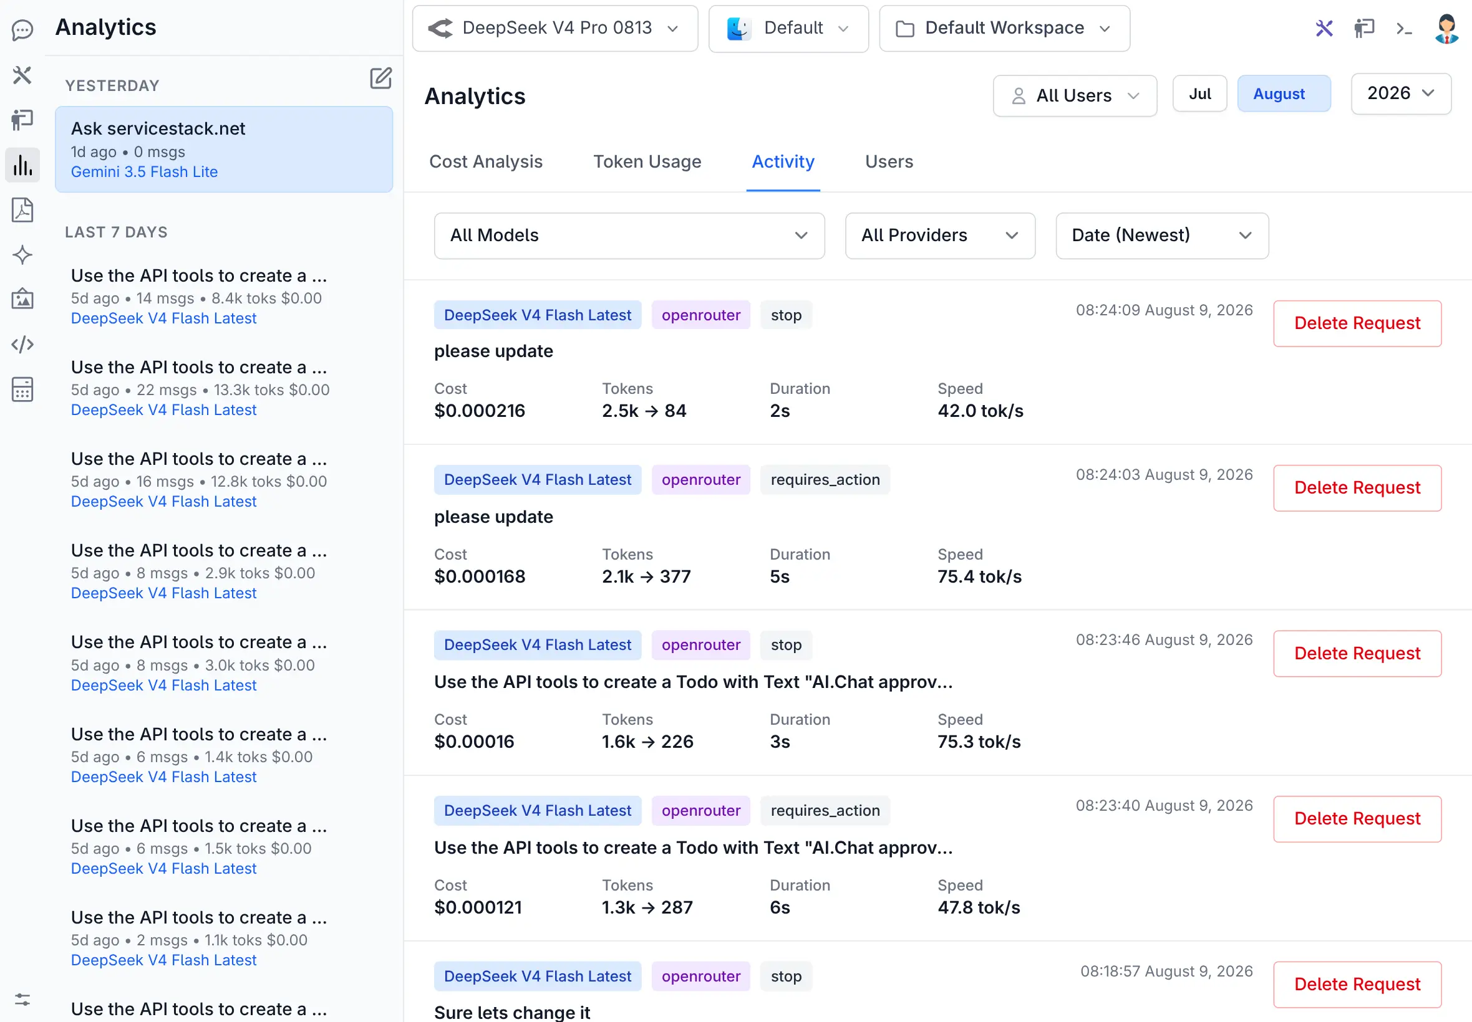Image resolution: width=1472 pixels, height=1022 pixels.
Task: Click the 75.4 tok/s speed value
Action: 979,576
